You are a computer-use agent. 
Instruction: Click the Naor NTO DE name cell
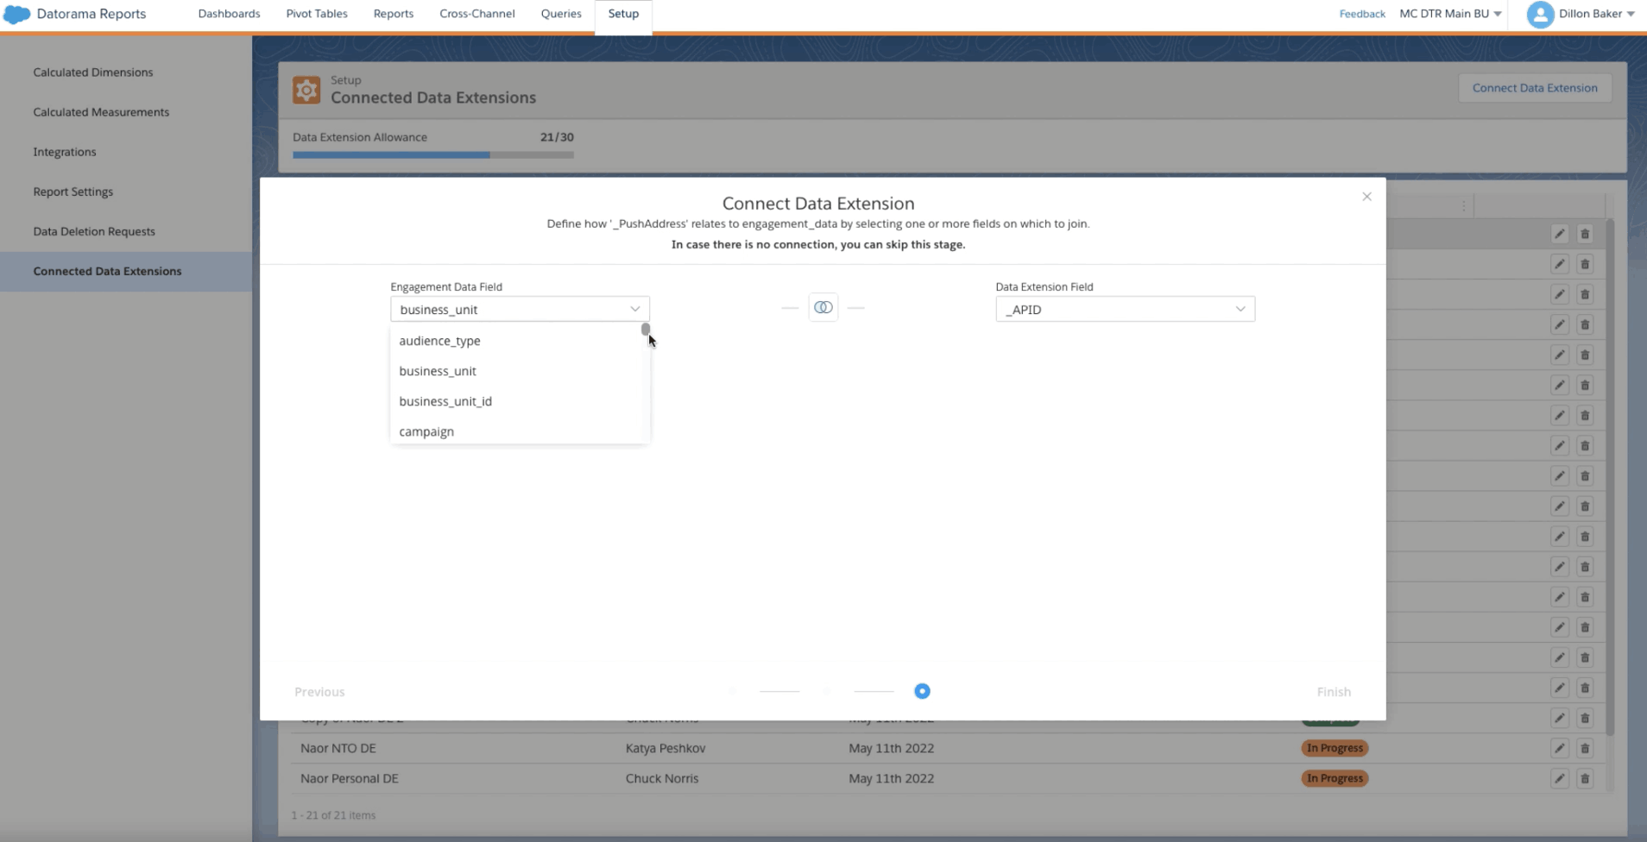pyautogui.click(x=338, y=748)
